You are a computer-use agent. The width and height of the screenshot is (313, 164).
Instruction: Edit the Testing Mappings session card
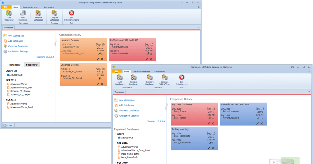pos(209,148)
